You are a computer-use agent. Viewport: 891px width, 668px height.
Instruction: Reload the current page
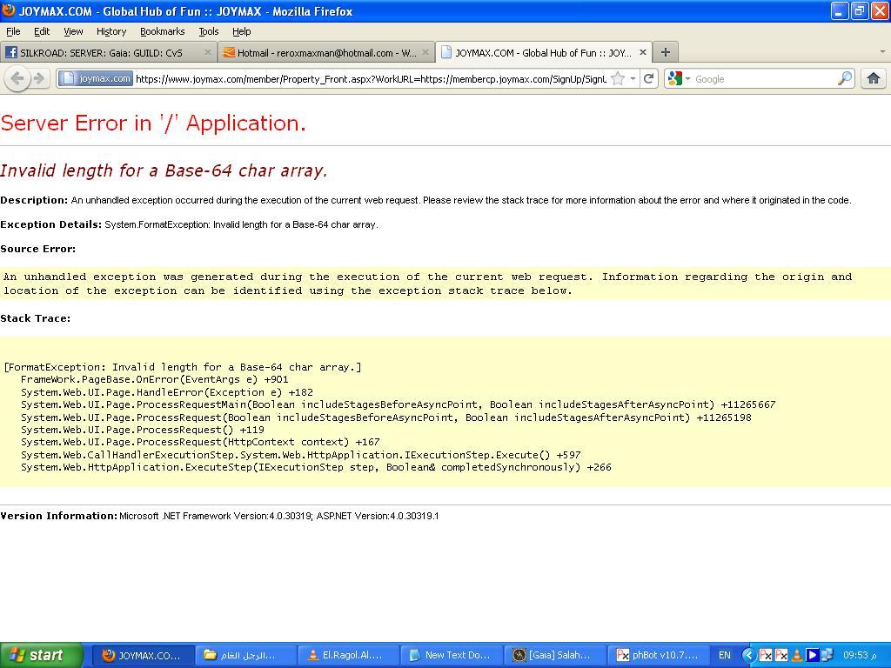(x=648, y=78)
